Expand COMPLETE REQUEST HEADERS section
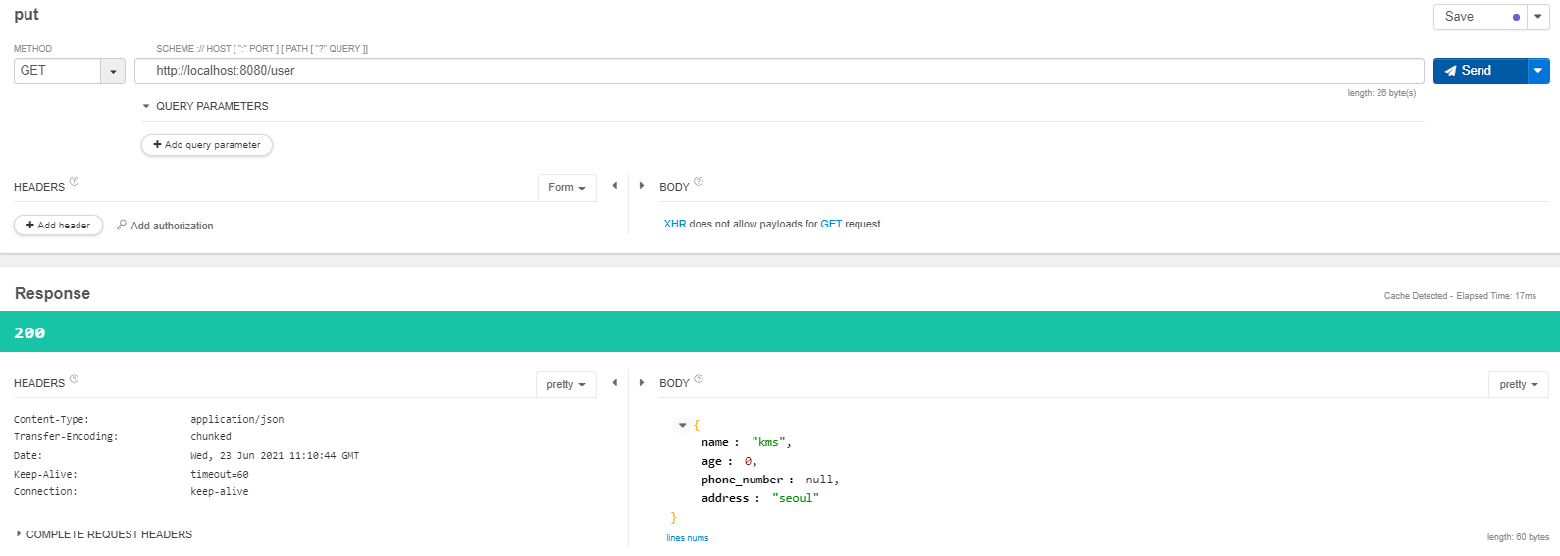This screenshot has width=1560, height=556. 19,534
